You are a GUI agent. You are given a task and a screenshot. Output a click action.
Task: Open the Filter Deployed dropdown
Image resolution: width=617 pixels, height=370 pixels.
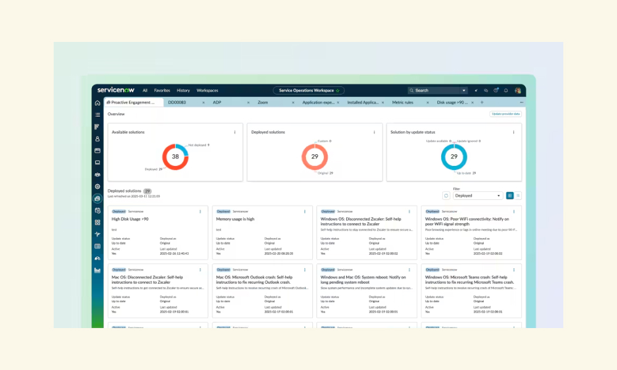[x=478, y=195]
